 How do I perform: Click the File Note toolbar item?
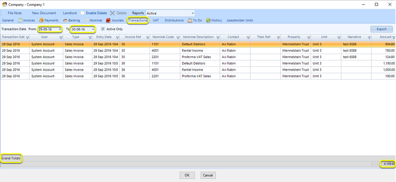point(15,13)
